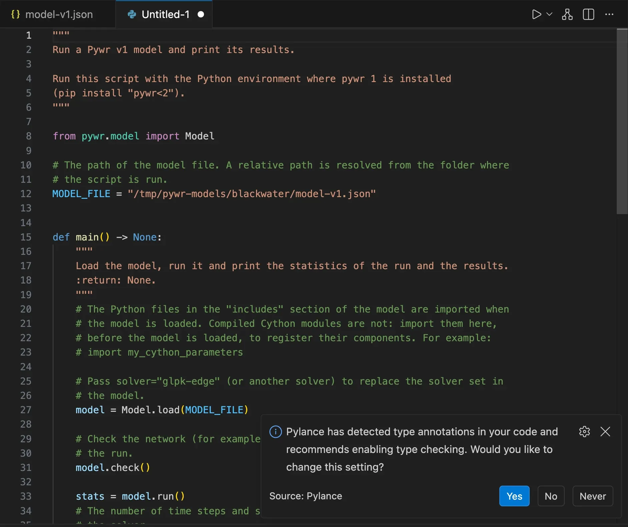Click the MODEL_FILE path string
This screenshot has width=628, height=527.
(x=252, y=194)
